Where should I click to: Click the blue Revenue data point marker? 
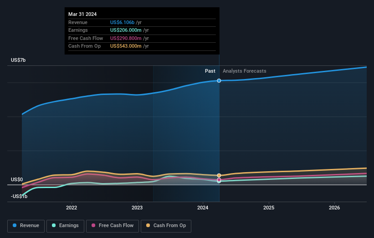point(219,80)
